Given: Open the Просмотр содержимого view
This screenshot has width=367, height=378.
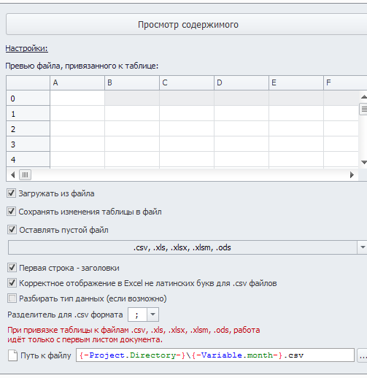Looking at the screenshot, I should pyautogui.click(x=188, y=24).
